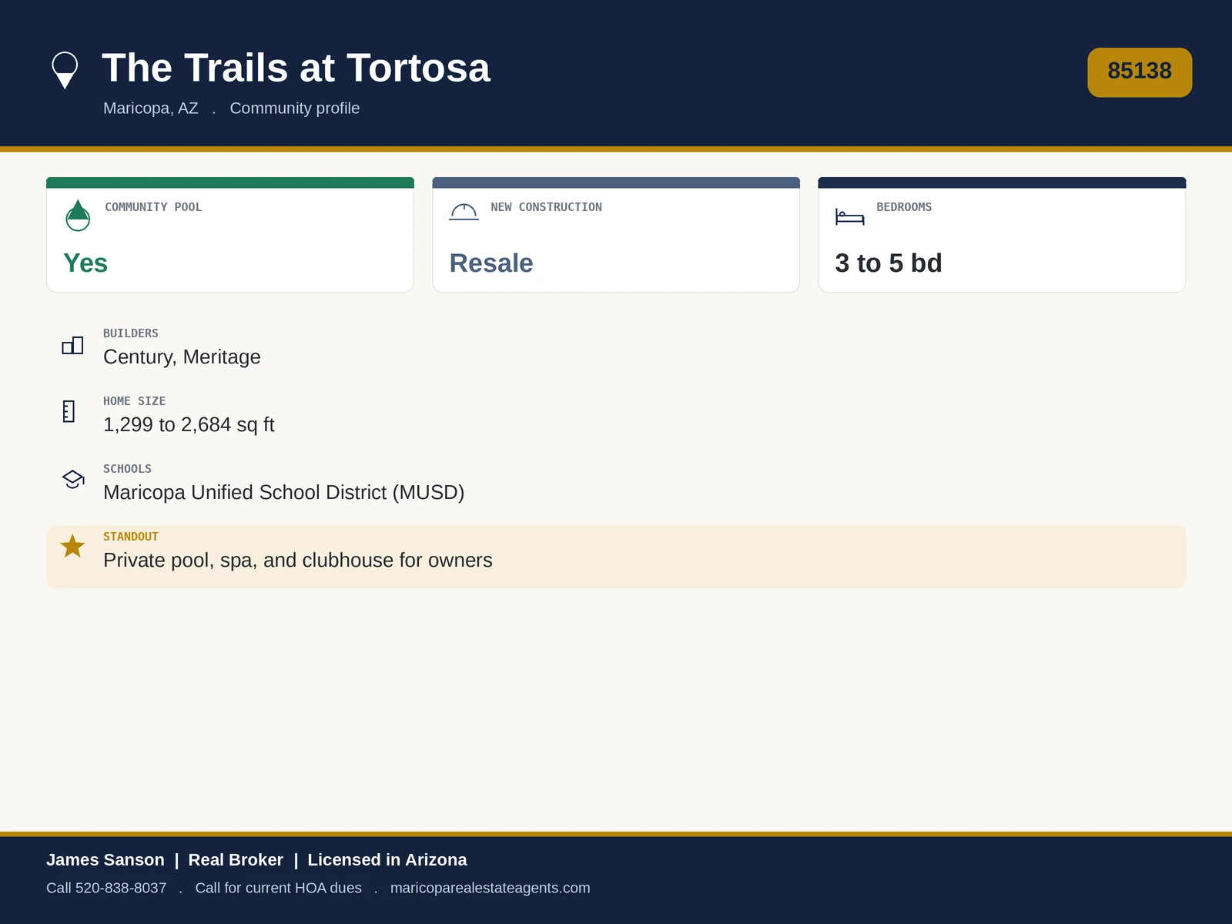1232x924 pixels.
Task: Click the location pin icon in header
Action: (65, 70)
